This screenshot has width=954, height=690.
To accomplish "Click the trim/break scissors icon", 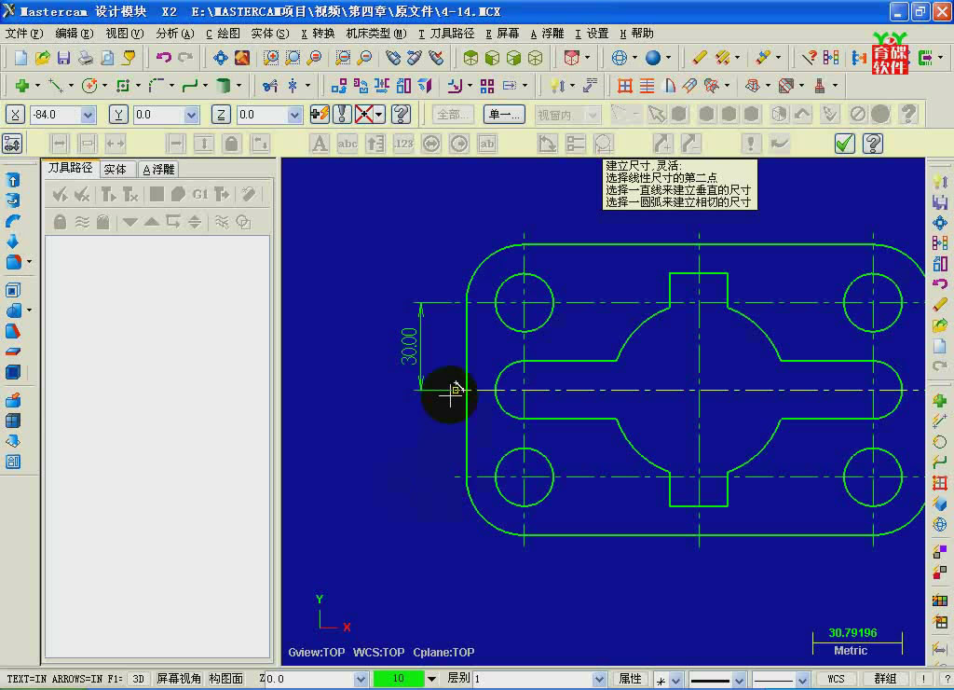I will point(270,86).
